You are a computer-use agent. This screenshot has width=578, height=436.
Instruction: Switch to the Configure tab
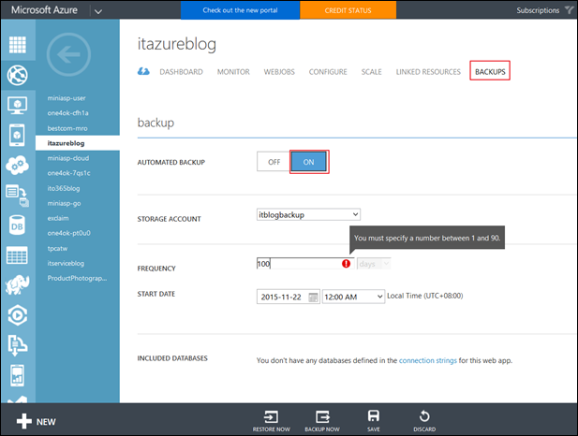[328, 72]
